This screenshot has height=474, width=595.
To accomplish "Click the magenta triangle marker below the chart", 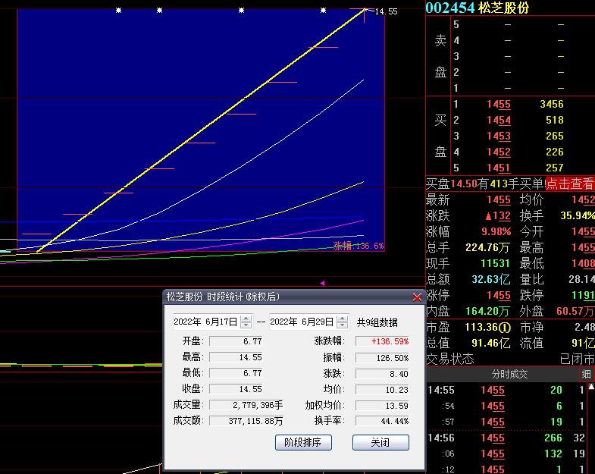I will pos(322,284).
